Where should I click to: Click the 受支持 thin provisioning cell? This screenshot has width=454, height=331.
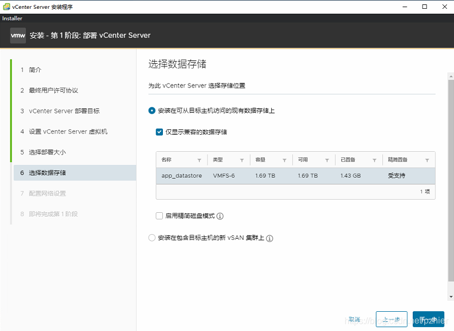396,175
